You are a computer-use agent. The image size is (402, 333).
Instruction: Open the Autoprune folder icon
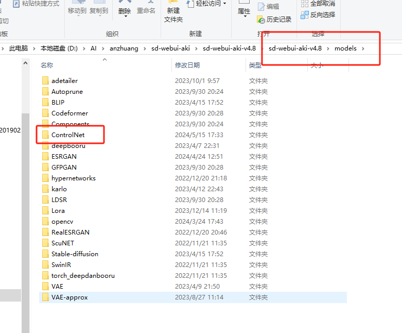coord(45,91)
